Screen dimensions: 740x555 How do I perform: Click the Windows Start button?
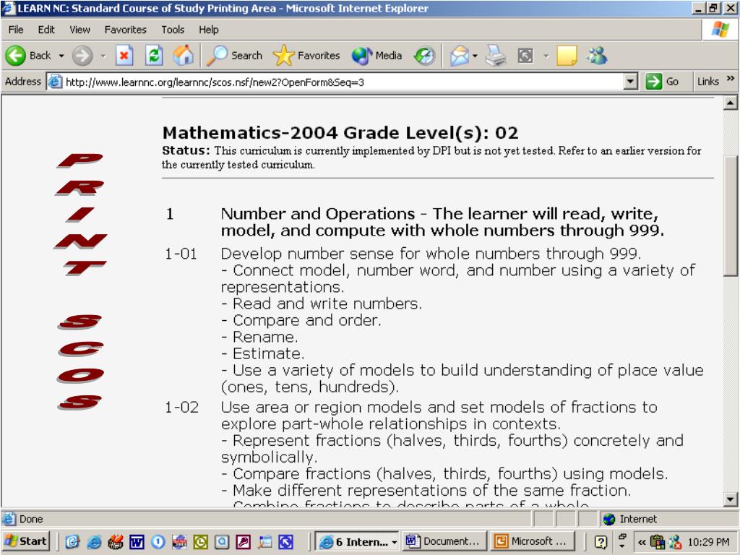(x=26, y=541)
